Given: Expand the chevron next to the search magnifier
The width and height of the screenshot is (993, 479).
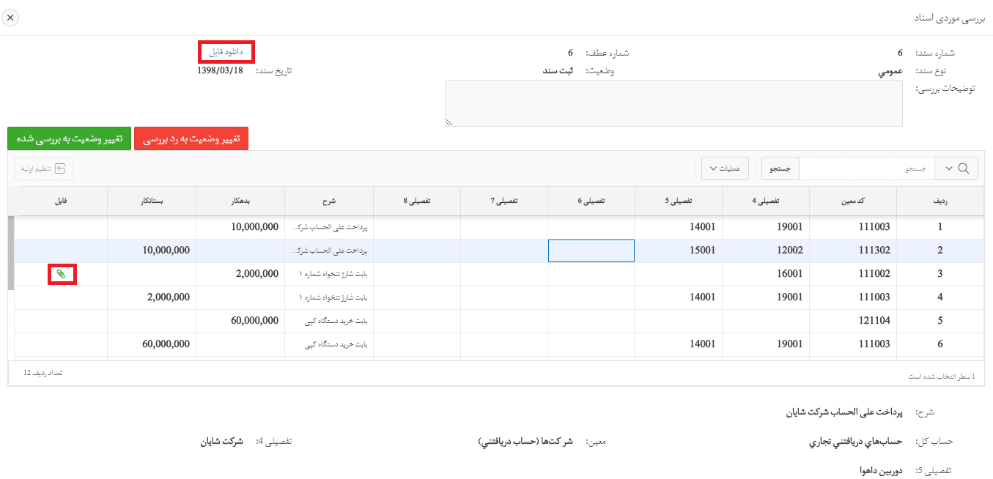Looking at the screenshot, I should (x=948, y=168).
